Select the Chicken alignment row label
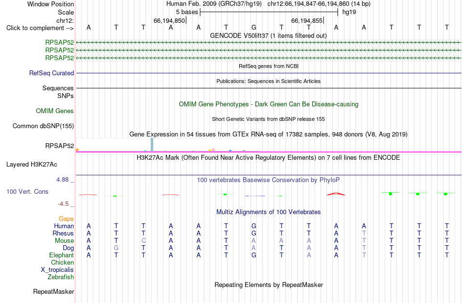462x303 pixels. pos(62,262)
